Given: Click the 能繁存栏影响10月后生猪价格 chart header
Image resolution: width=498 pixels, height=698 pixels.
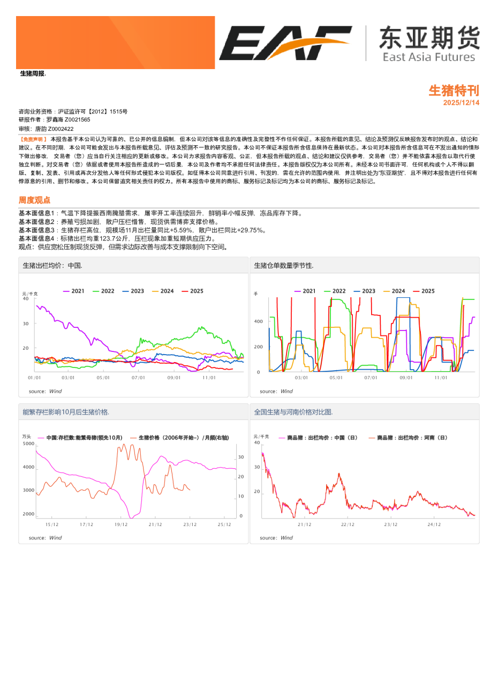Looking at the screenshot, I should click(66, 412).
